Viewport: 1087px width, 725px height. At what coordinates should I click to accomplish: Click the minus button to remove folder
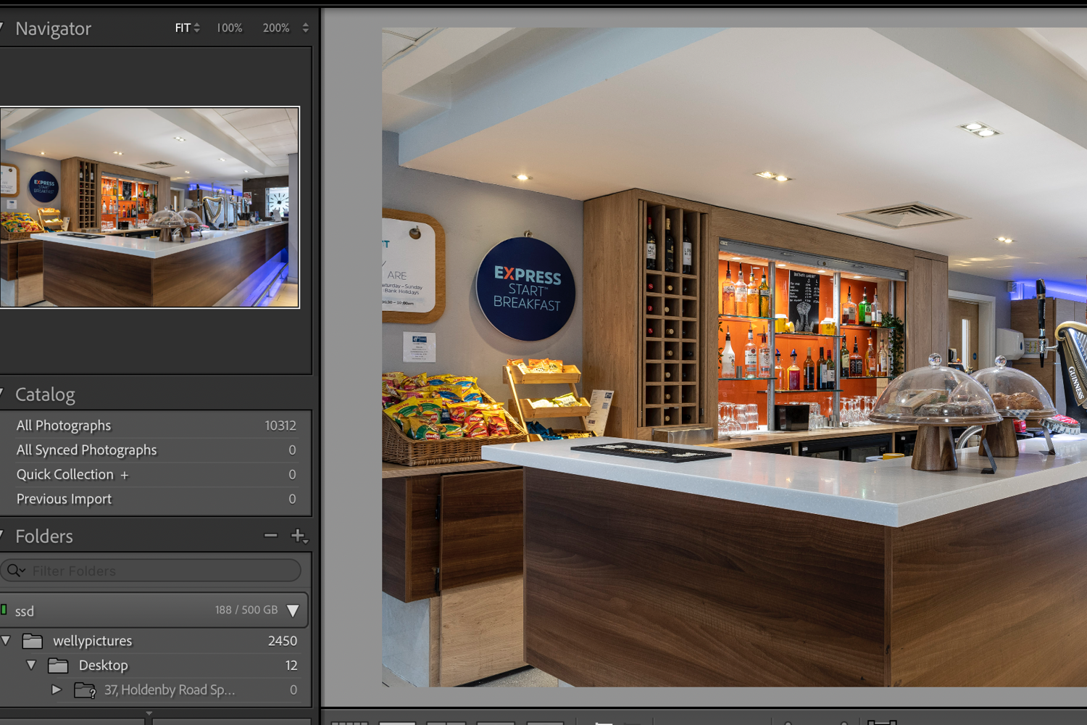pyautogui.click(x=270, y=536)
